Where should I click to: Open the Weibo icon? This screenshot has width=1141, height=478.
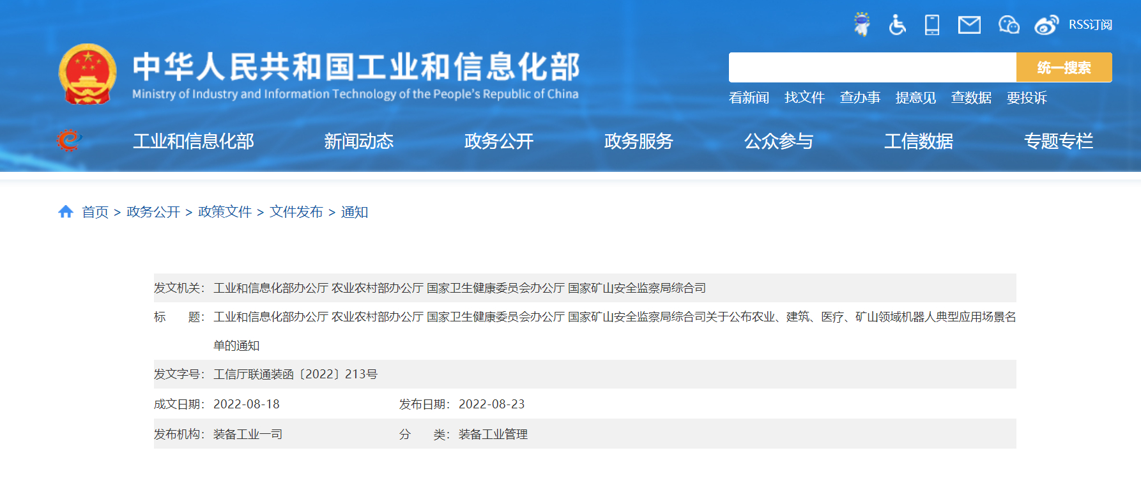1046,25
